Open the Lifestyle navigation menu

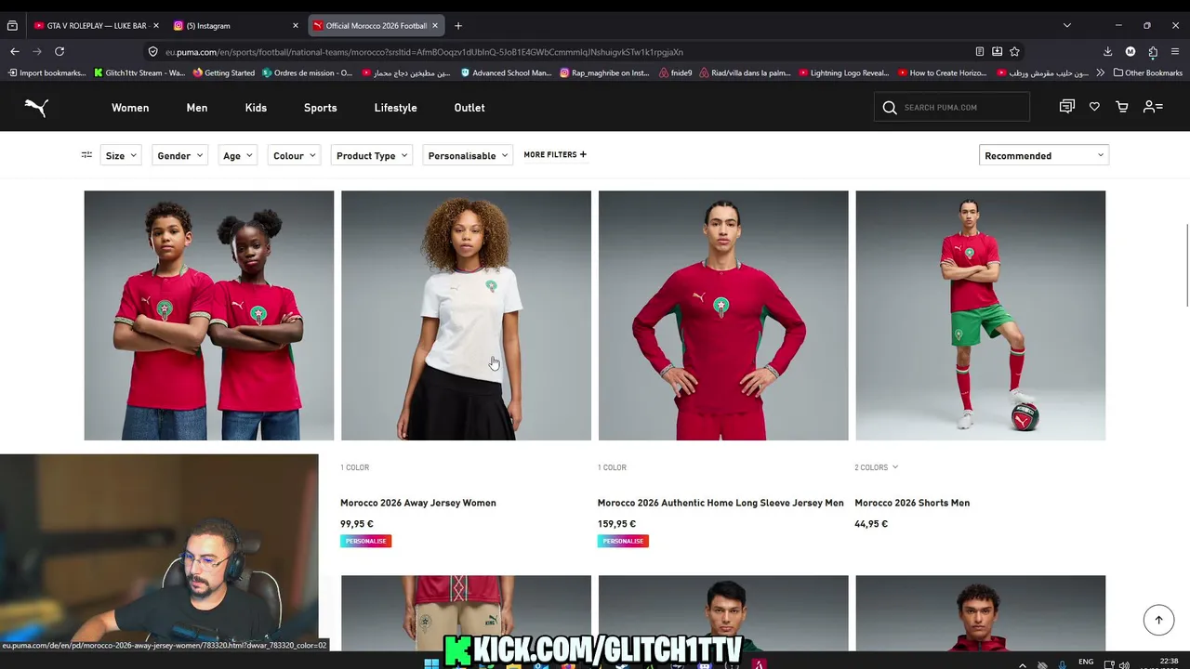coord(395,108)
